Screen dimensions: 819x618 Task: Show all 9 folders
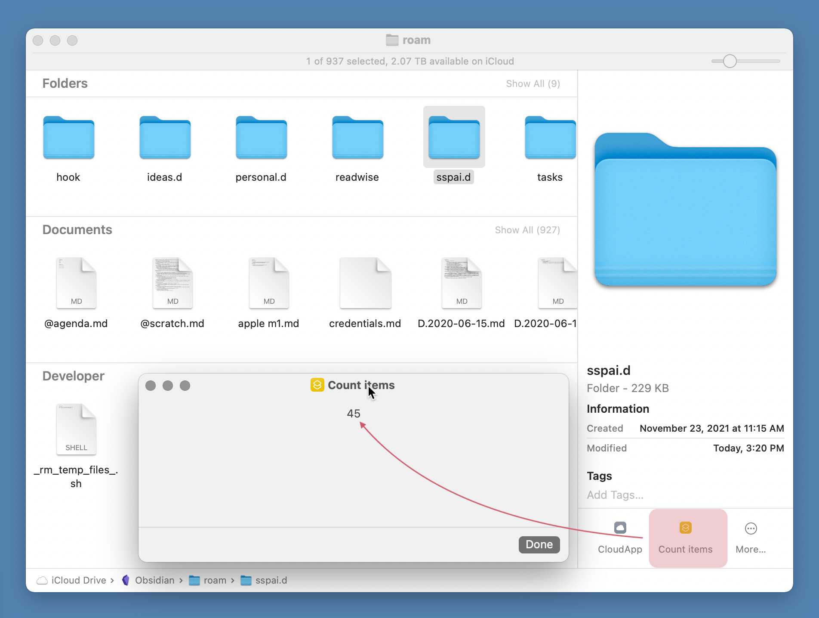533,83
